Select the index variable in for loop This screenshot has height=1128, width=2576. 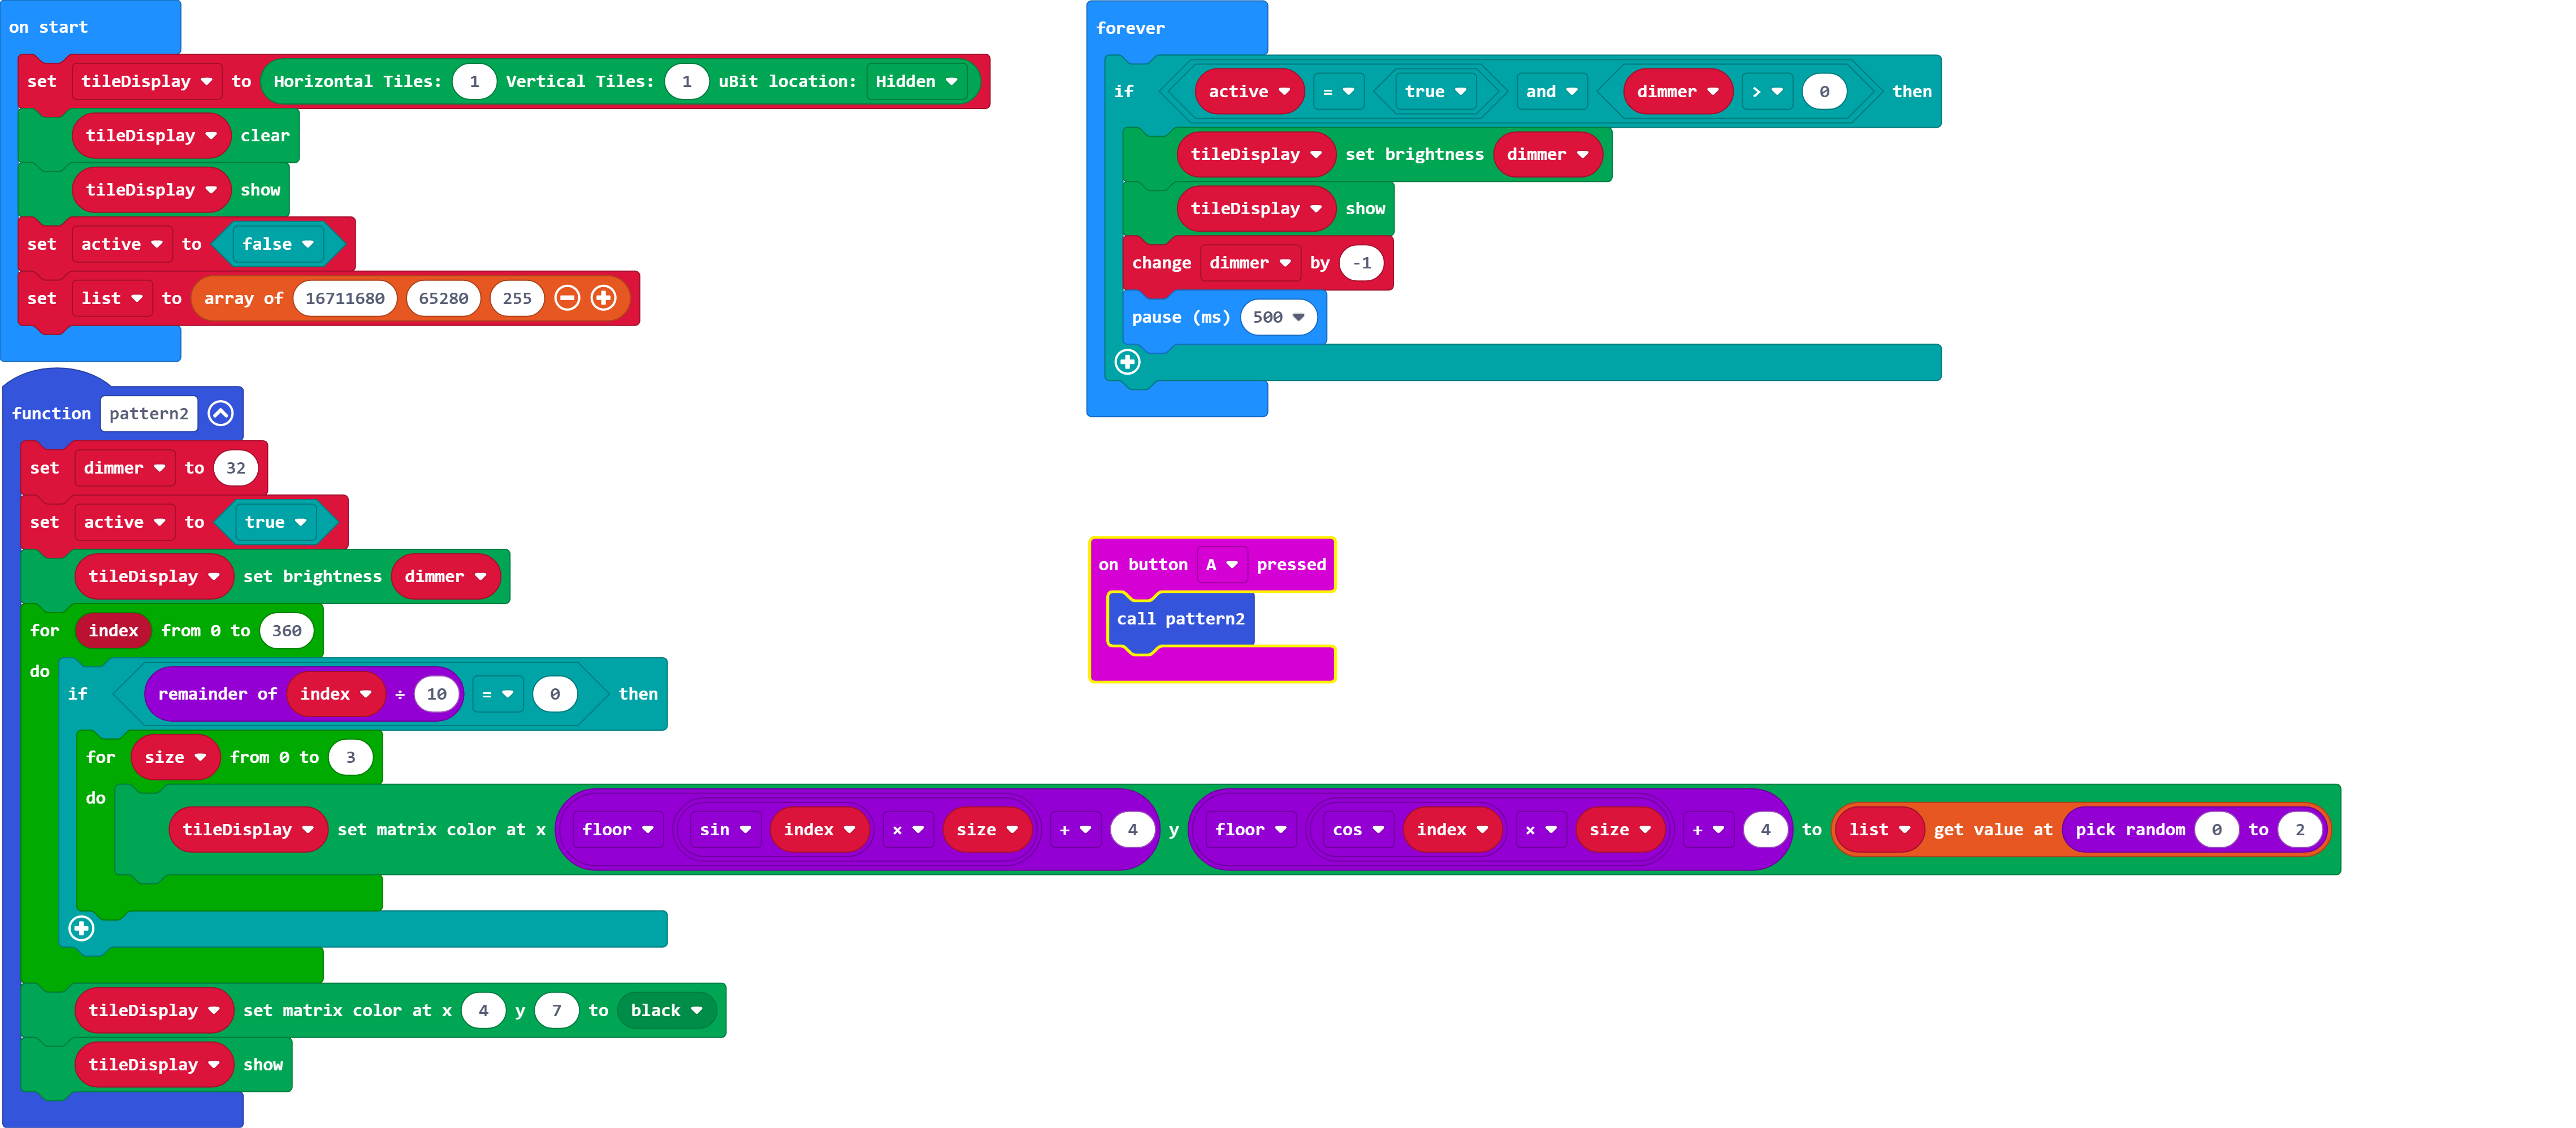[113, 631]
